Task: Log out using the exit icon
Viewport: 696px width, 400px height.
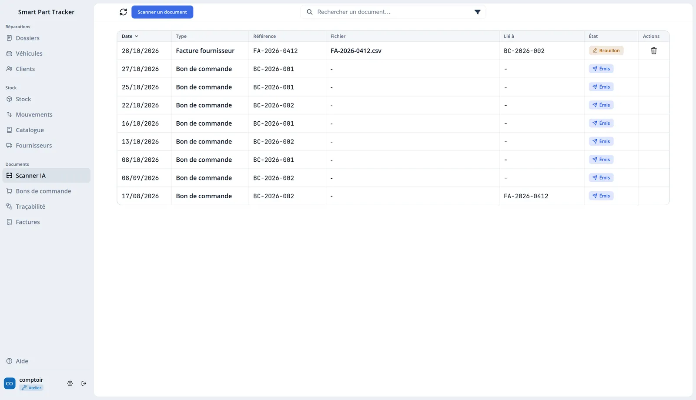Action: point(84,383)
